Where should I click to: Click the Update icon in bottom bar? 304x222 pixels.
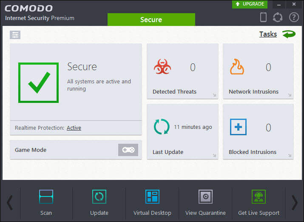click(99, 196)
